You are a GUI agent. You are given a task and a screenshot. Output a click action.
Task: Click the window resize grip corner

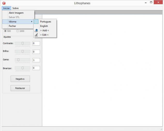pyautogui.click(x=161, y=129)
